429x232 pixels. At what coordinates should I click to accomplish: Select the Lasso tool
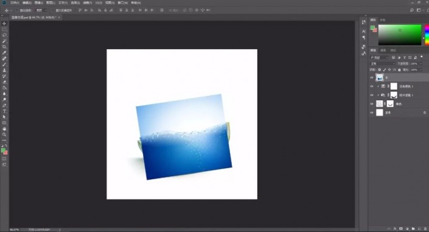pyautogui.click(x=4, y=35)
